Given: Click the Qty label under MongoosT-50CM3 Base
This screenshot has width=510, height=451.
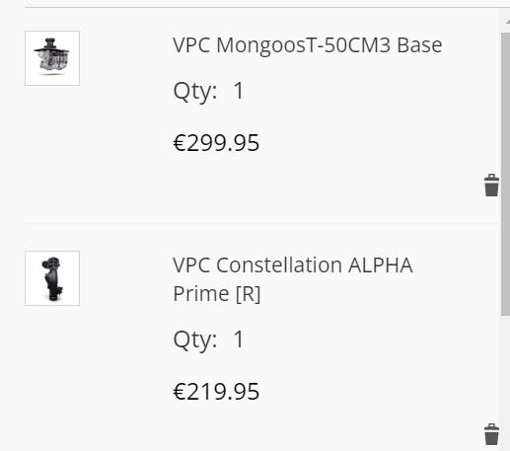Looking at the screenshot, I should [195, 92].
